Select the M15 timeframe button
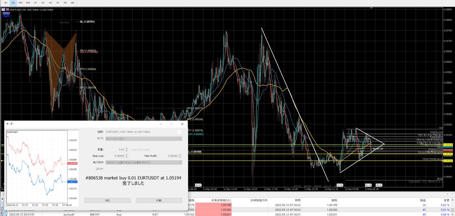 [x=20, y=3]
